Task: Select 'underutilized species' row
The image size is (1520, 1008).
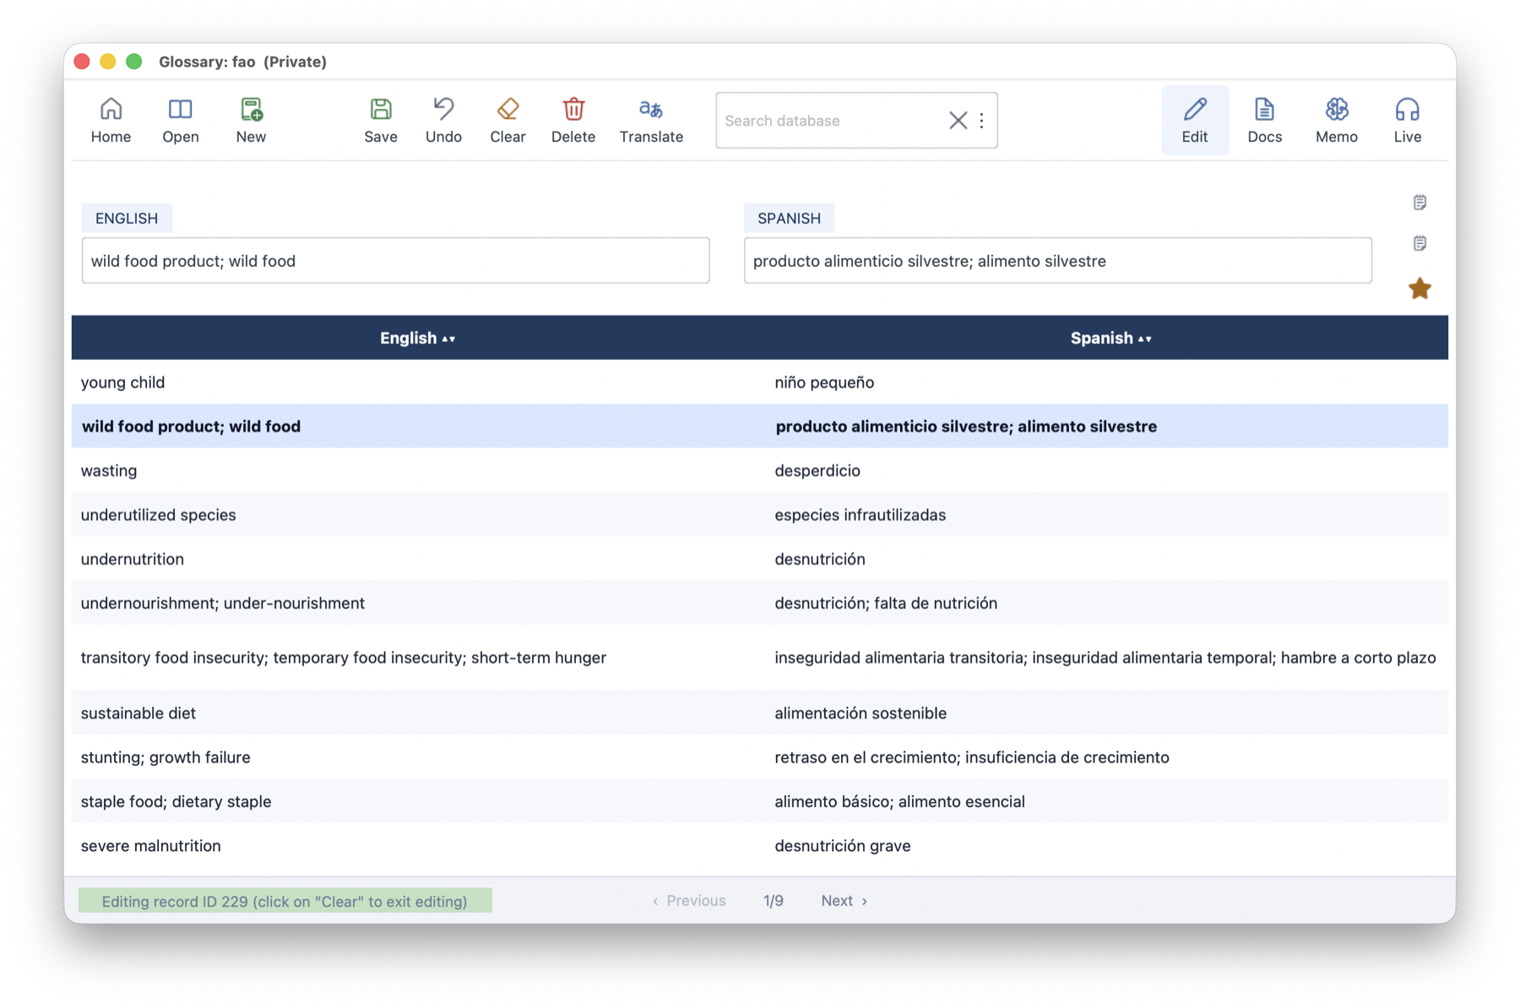Action: tap(759, 515)
